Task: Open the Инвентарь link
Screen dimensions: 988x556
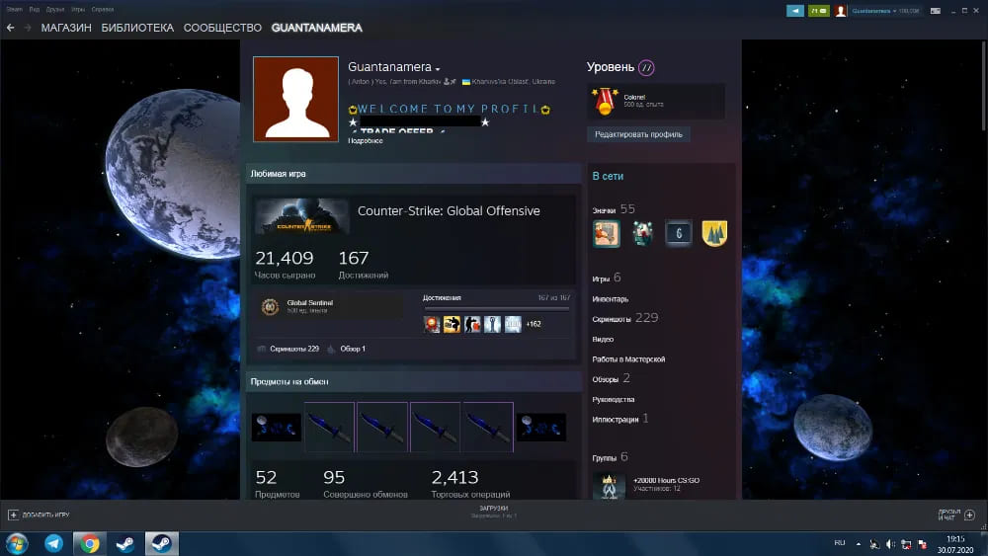Action: click(x=610, y=299)
